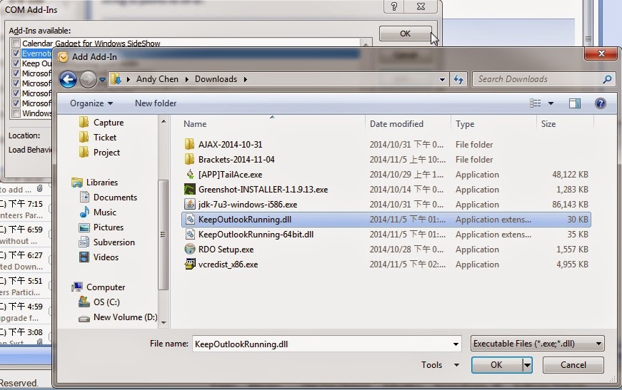622x390 pixels.
Task: Close the Add Add-In dialog
Action: pos(601,53)
